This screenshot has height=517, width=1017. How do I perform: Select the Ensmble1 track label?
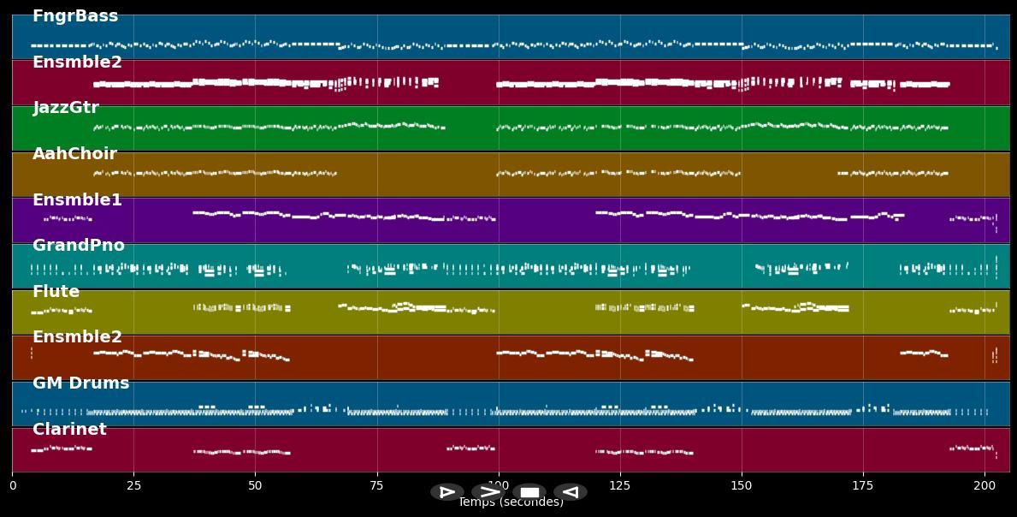pos(77,200)
